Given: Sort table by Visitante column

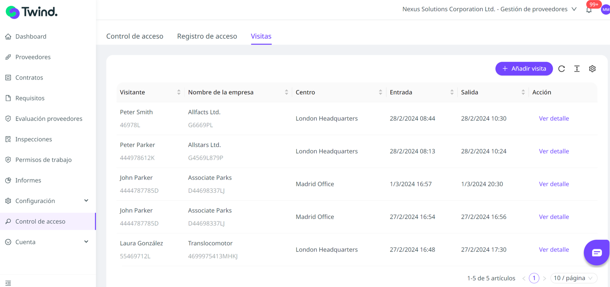Looking at the screenshot, I should [x=179, y=92].
